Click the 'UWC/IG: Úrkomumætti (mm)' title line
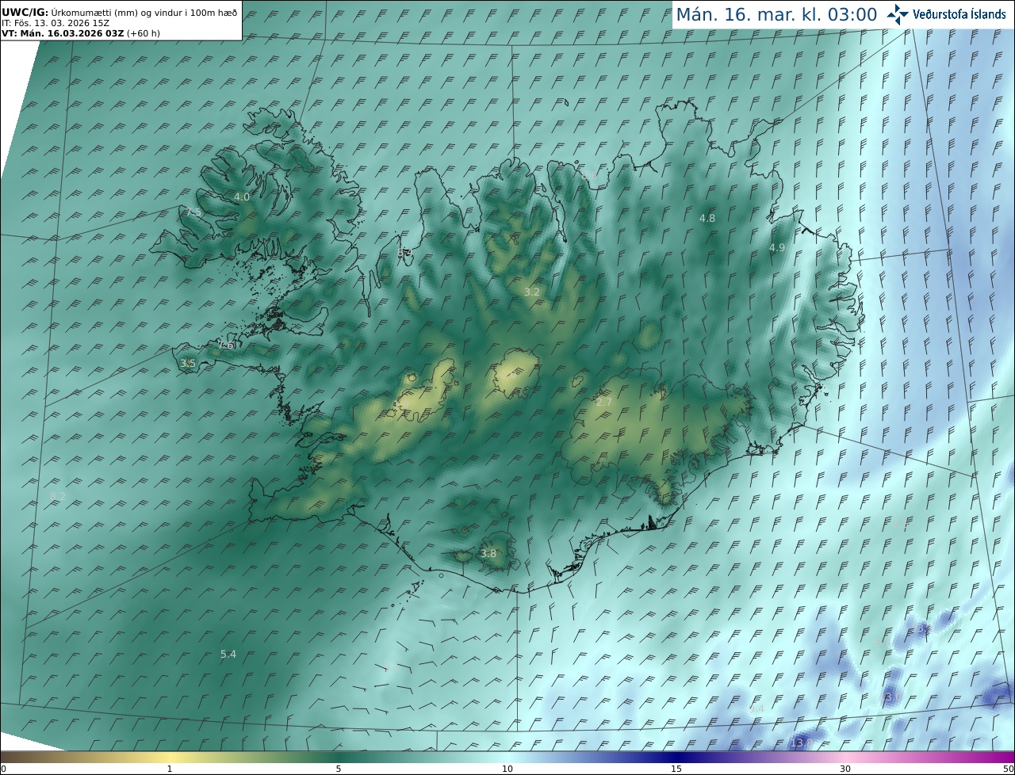Viewport: 1015px width, 775px height. click(x=120, y=13)
